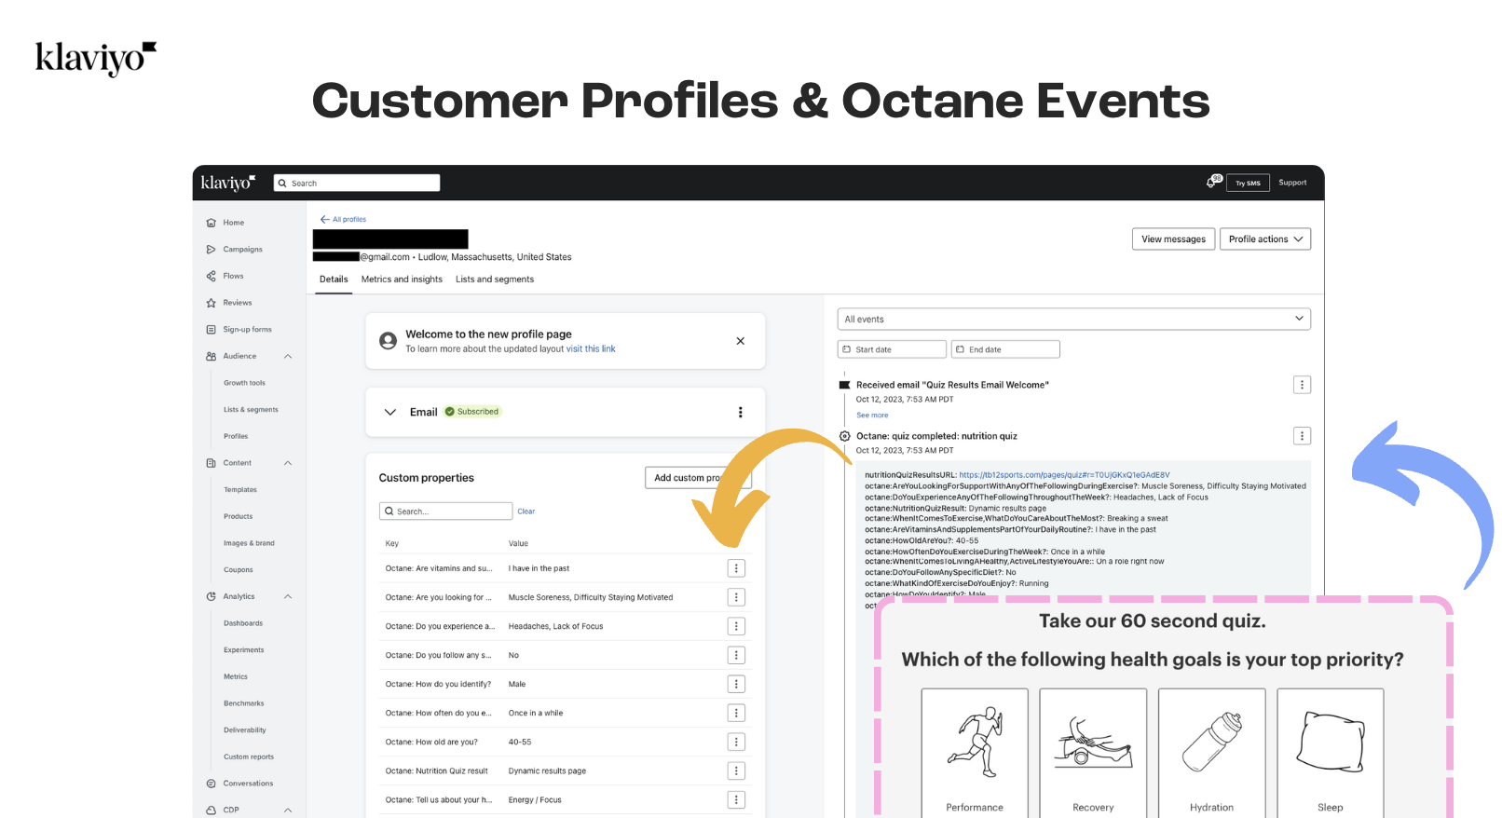Switch to Metrics and insights tab
Viewport: 1502px width, 818px height.
[x=402, y=279]
